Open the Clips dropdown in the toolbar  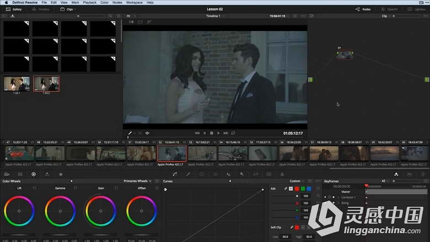point(68,9)
